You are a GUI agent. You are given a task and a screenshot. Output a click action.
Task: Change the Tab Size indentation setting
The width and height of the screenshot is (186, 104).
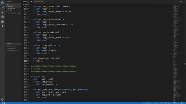155,103
